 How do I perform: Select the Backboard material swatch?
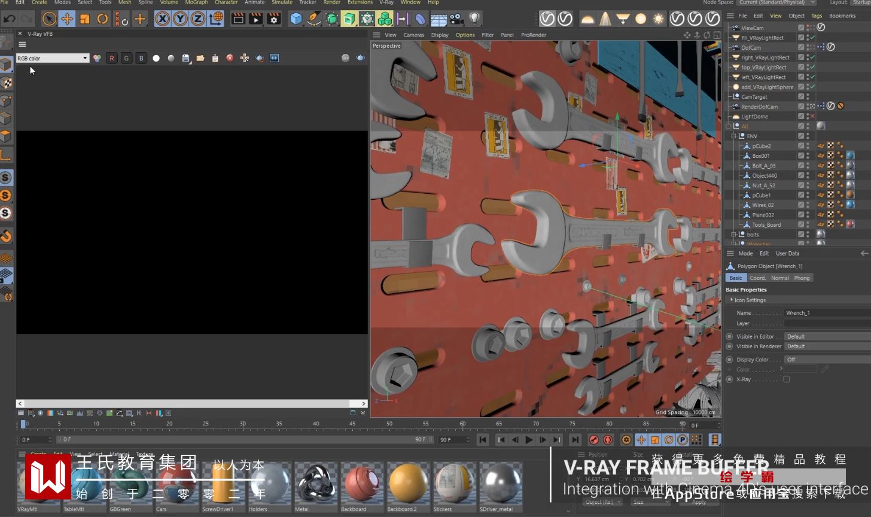click(x=362, y=483)
